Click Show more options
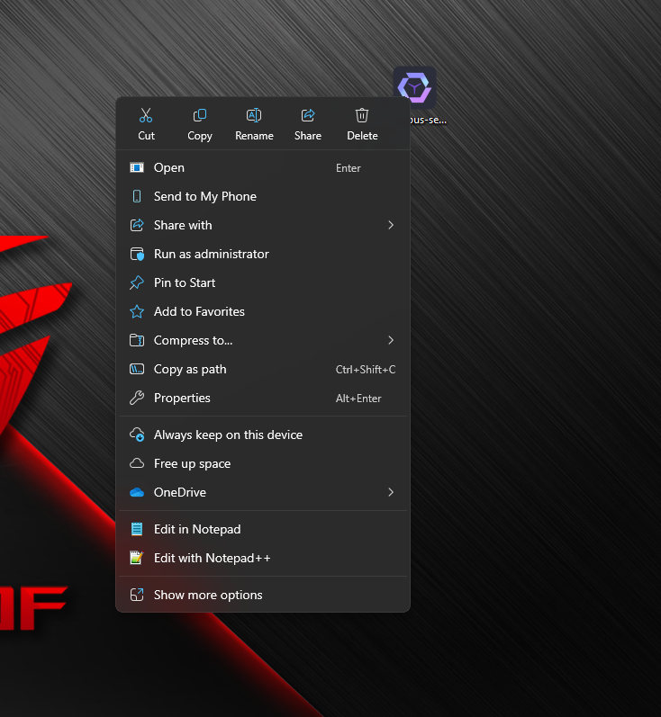 click(x=208, y=595)
